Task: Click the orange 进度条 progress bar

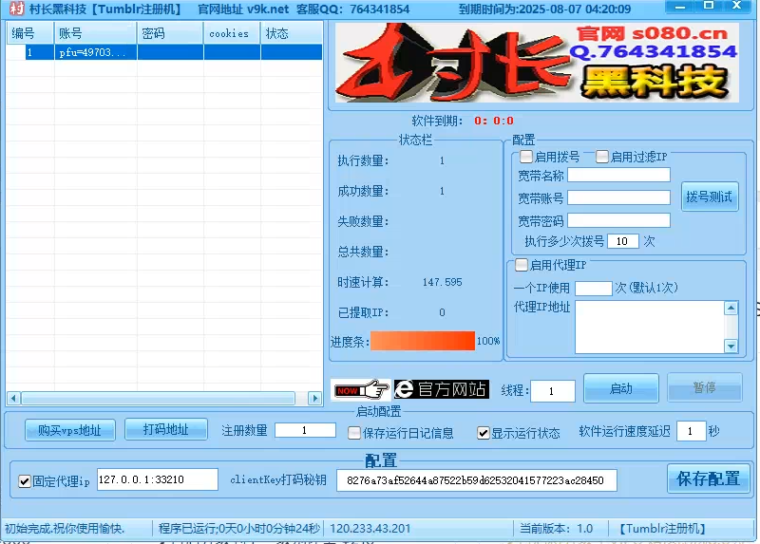Action: pyautogui.click(x=423, y=341)
